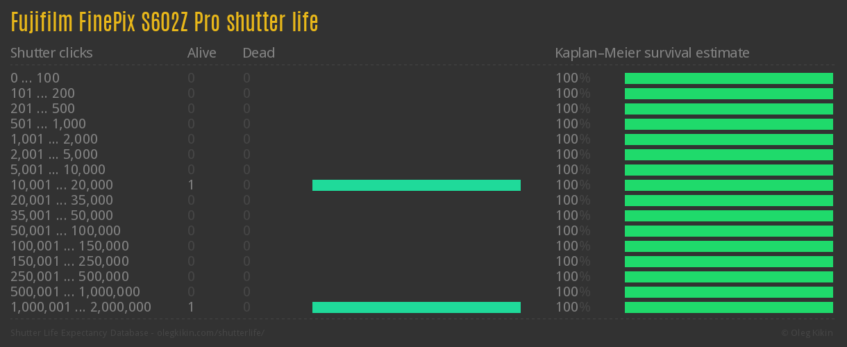The image size is (847, 347).
Task: Click the Kaplan–Meier survival estimate header
Action: pos(652,53)
